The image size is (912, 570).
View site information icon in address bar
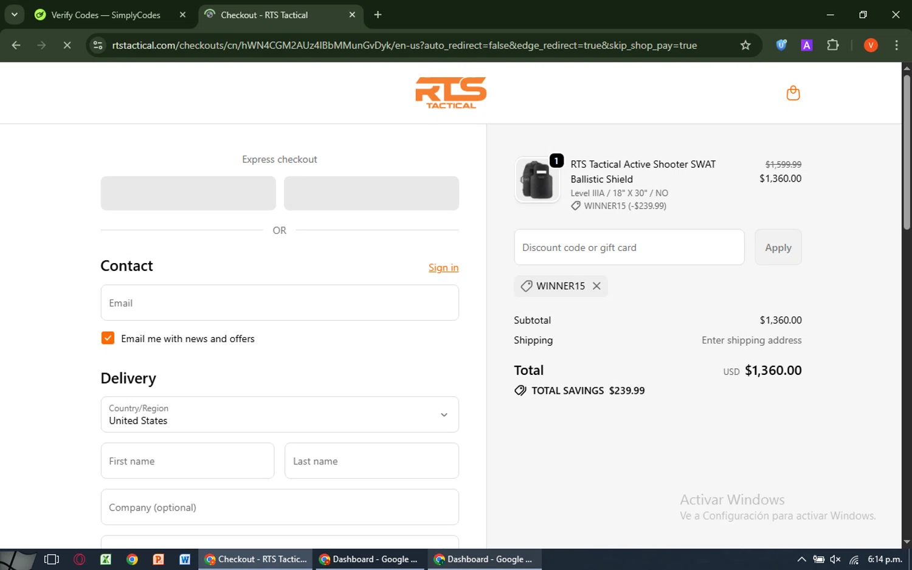tap(98, 45)
